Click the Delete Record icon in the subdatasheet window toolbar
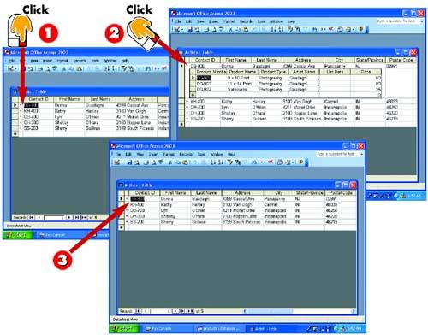This screenshot has height=335, width=428. tap(331, 29)
